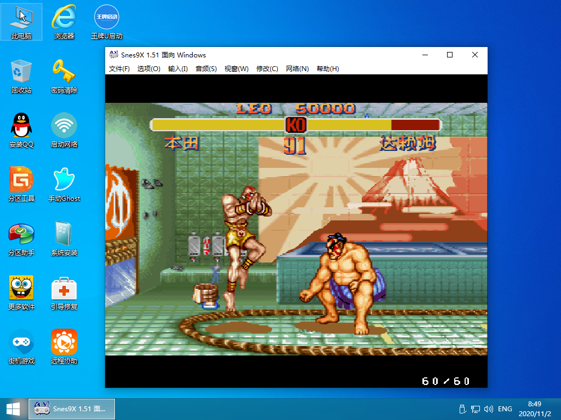Click the Snes9X title bar app icon
561x420 pixels.
[x=114, y=55]
